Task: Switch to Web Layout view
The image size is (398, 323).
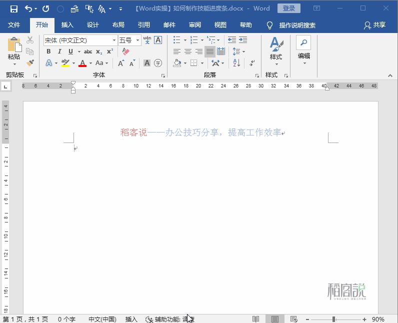Action: [x=293, y=319]
